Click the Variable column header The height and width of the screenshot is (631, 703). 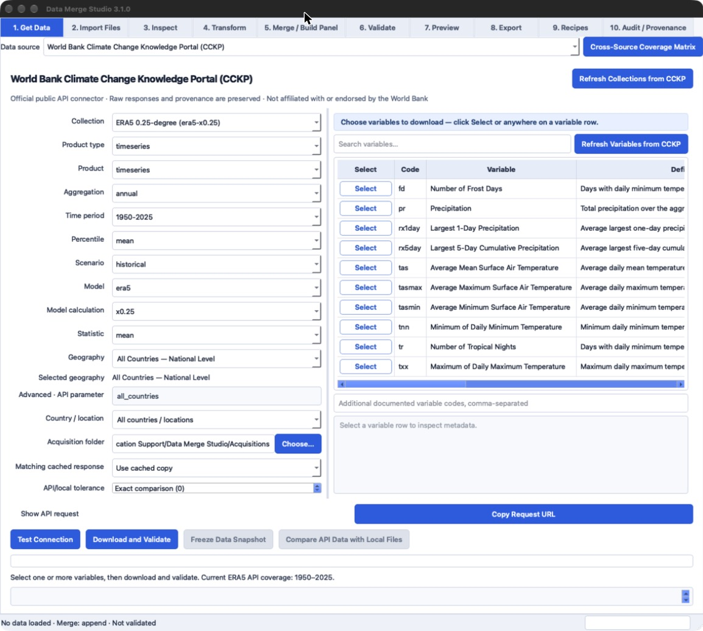[x=501, y=169]
